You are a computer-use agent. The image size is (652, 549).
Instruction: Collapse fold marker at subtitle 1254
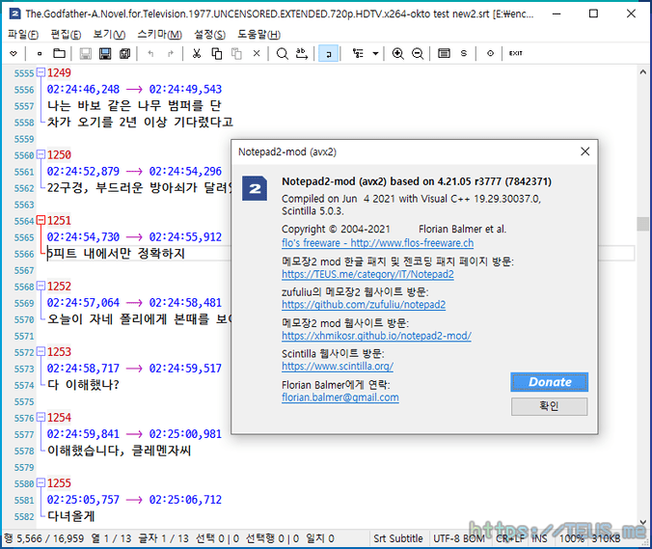[x=41, y=417]
